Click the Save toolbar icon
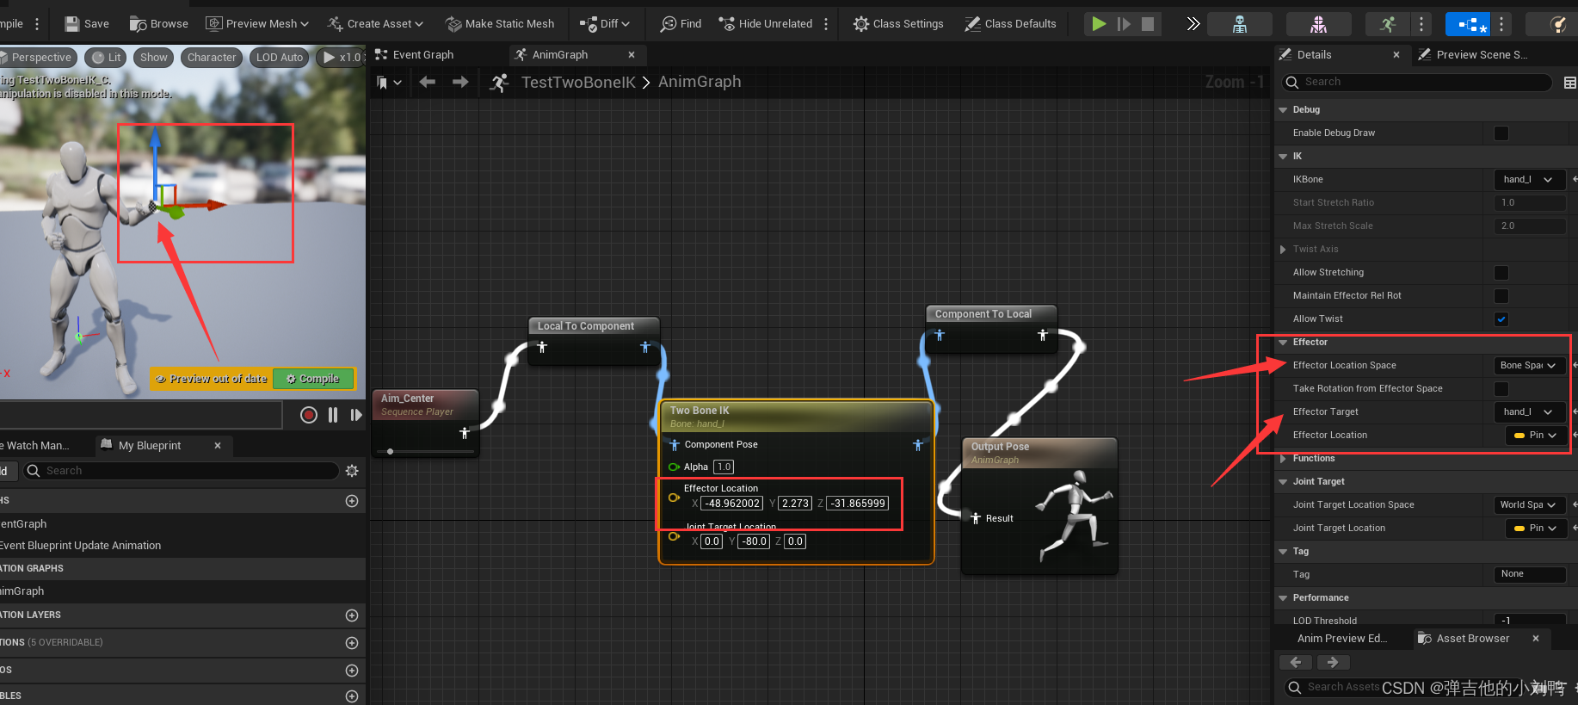The image size is (1578, 705). tap(73, 24)
